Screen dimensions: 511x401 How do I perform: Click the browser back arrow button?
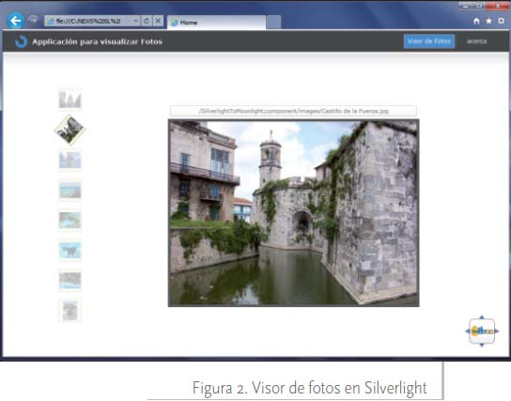tap(15, 22)
